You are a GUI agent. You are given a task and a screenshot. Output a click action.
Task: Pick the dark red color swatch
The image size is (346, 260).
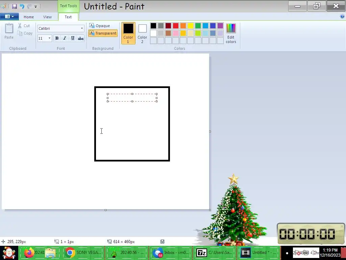tap(168, 26)
